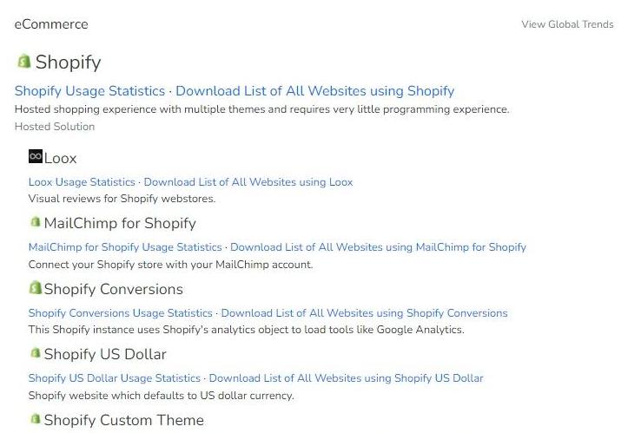Click the eCommerce section title
Viewport: 628px width, 433px height.
[51, 24]
